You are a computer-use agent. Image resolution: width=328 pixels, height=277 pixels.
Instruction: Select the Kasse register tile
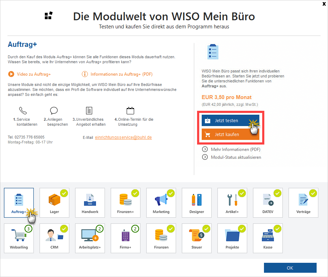pyautogui.click(x=268, y=238)
